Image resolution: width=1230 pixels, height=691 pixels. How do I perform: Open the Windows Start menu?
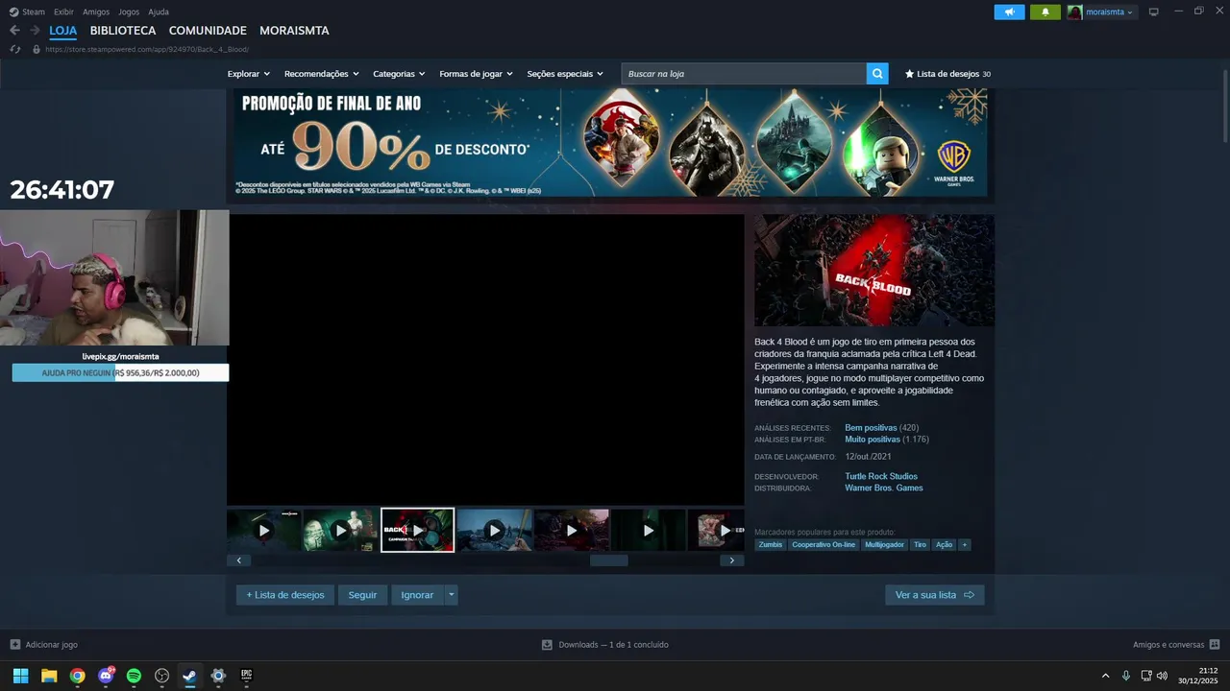click(x=20, y=676)
